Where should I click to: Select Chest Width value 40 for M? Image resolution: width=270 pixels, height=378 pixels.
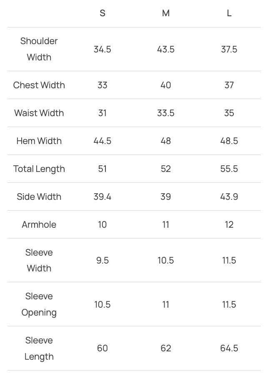tap(166, 85)
